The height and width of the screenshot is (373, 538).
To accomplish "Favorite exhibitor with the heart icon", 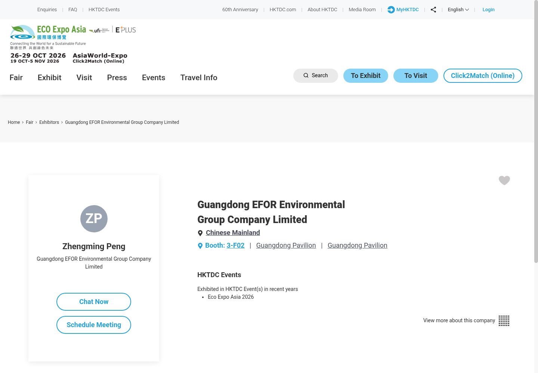I will click(x=504, y=181).
